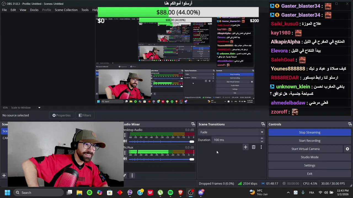353x198 pixels.
Task: Open Scale to Window preview scaling dropdown
Action: (x=25, y=108)
